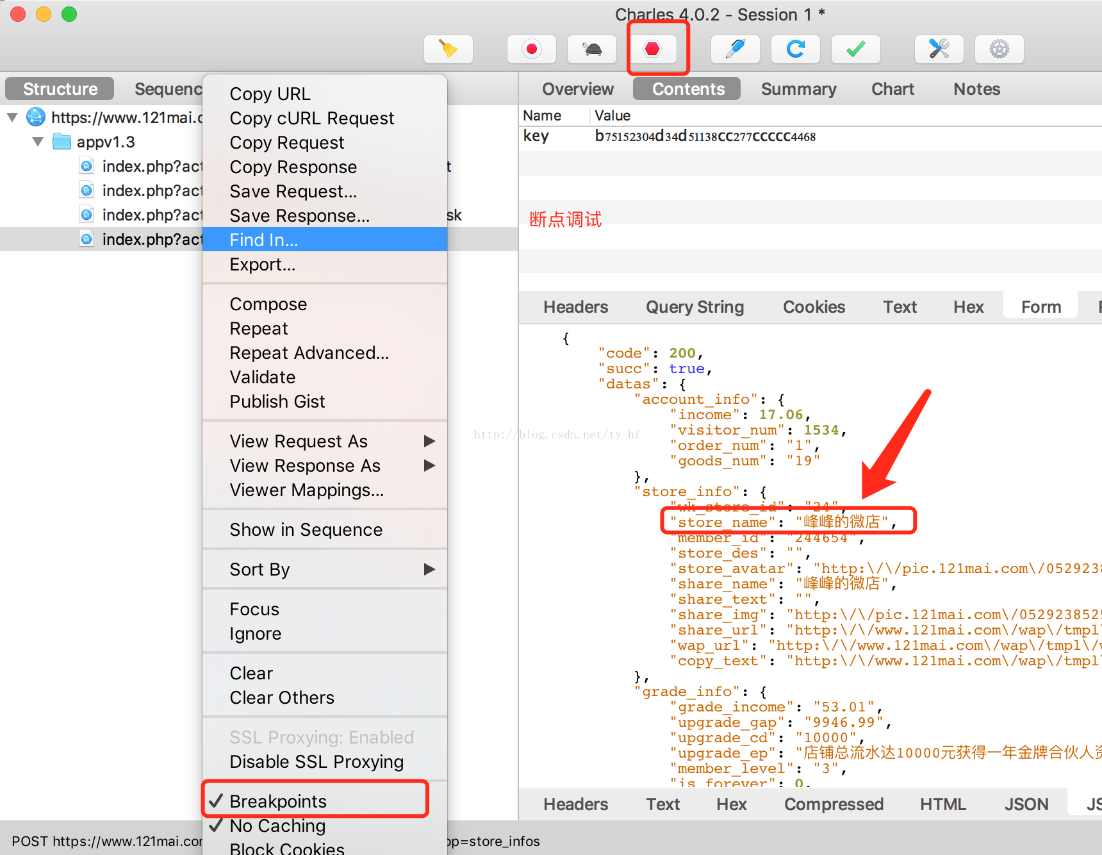Click the Value column header
1102x855 pixels.
846,115
